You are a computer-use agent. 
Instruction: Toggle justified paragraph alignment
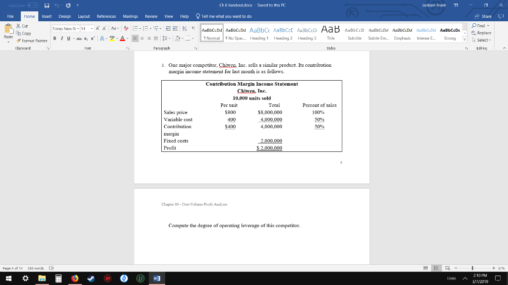click(156, 38)
